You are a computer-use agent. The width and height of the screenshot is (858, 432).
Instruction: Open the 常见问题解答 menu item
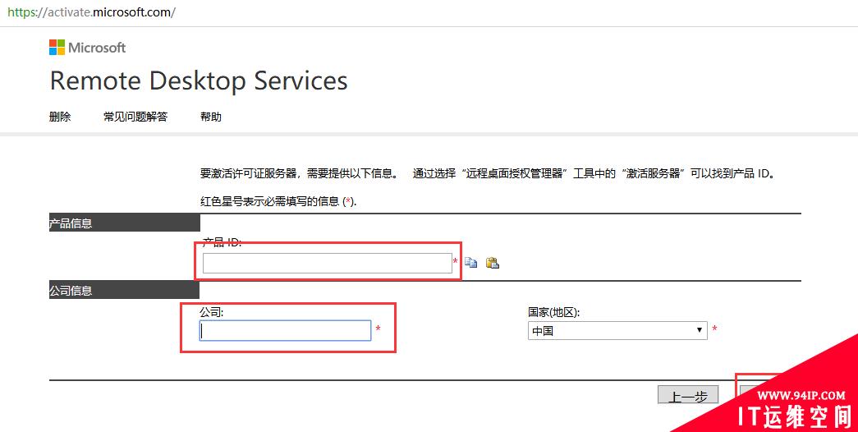[135, 117]
